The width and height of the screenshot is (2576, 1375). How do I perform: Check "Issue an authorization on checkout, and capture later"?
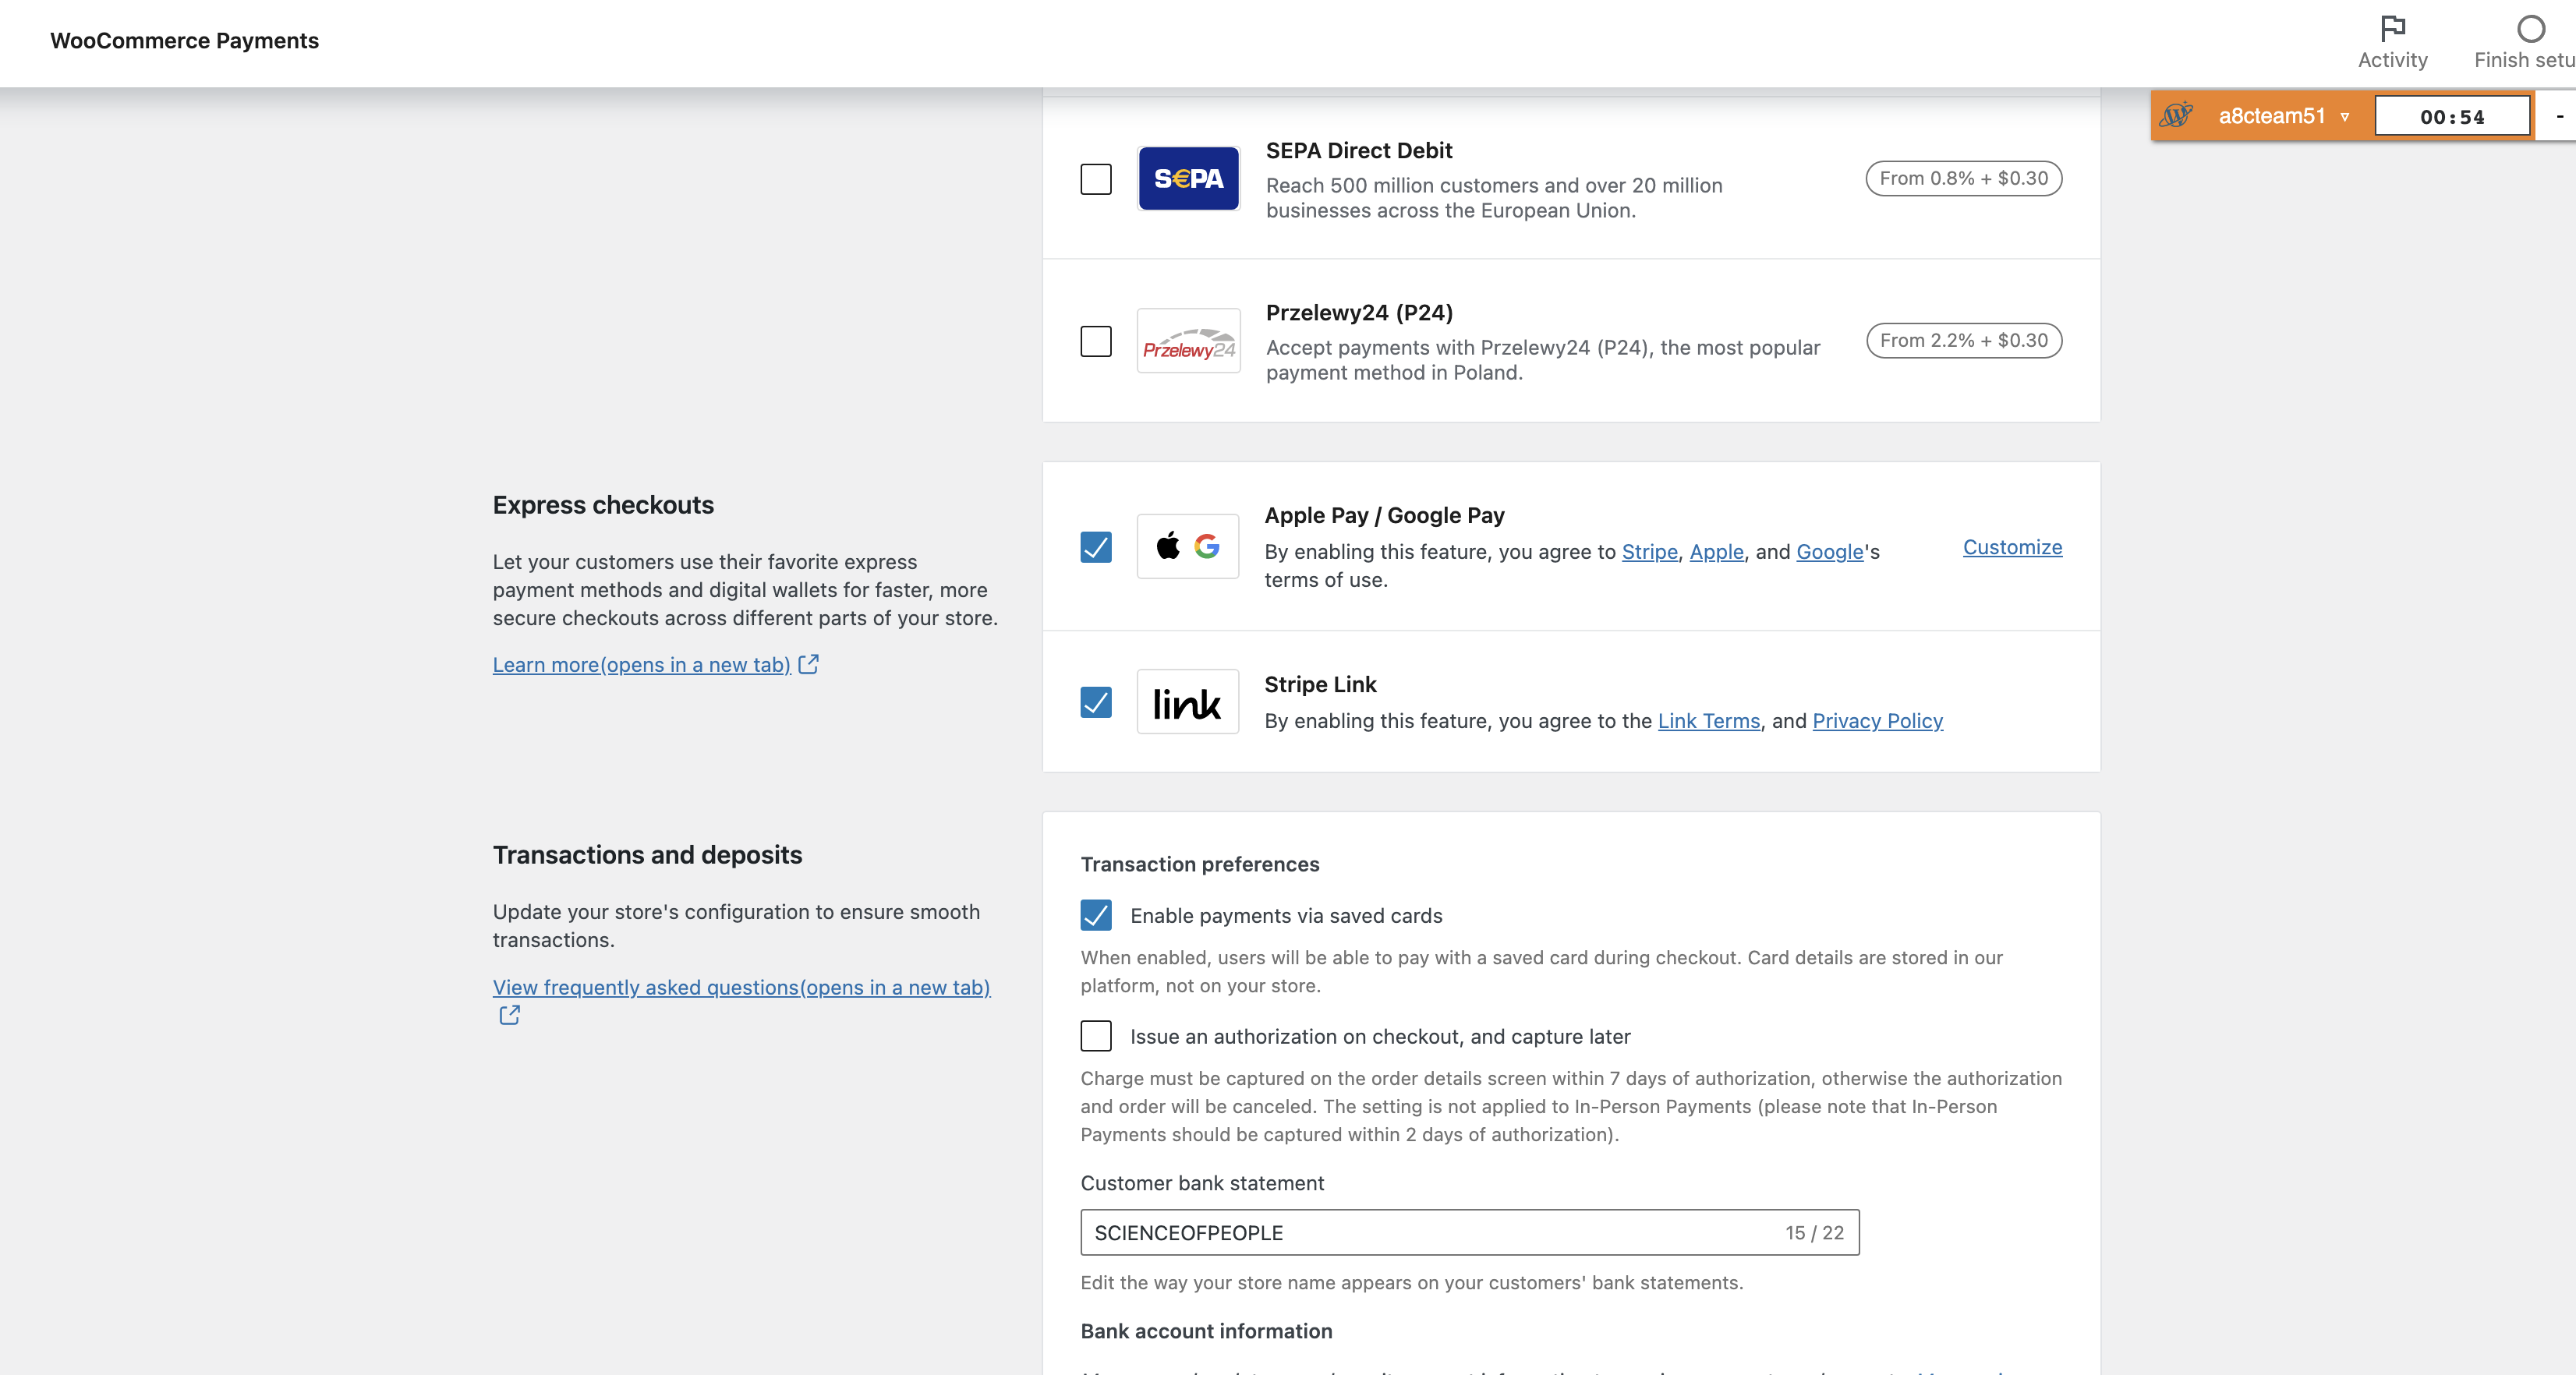point(1096,1037)
